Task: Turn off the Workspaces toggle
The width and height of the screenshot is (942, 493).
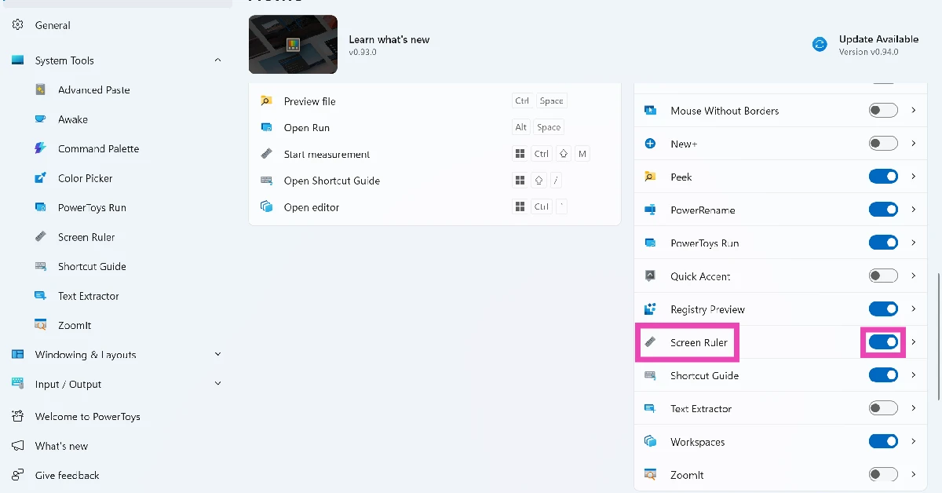Action: [883, 441]
